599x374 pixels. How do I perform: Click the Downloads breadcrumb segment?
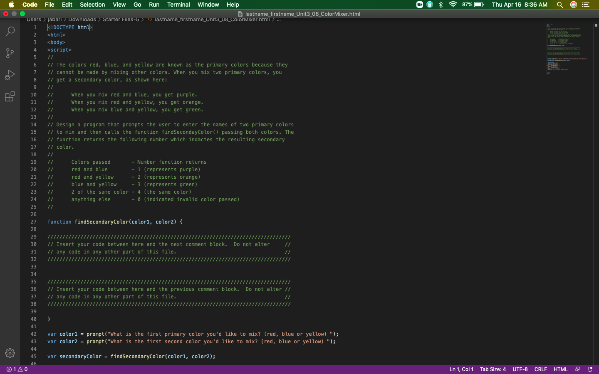pyautogui.click(x=82, y=20)
